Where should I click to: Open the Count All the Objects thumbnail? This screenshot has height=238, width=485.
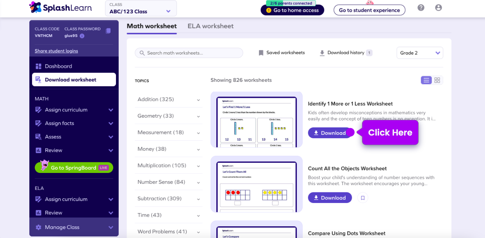[x=257, y=184]
